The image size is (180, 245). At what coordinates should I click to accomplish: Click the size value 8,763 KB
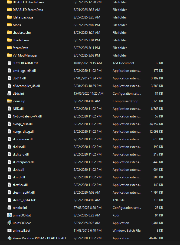coord(157,108)
